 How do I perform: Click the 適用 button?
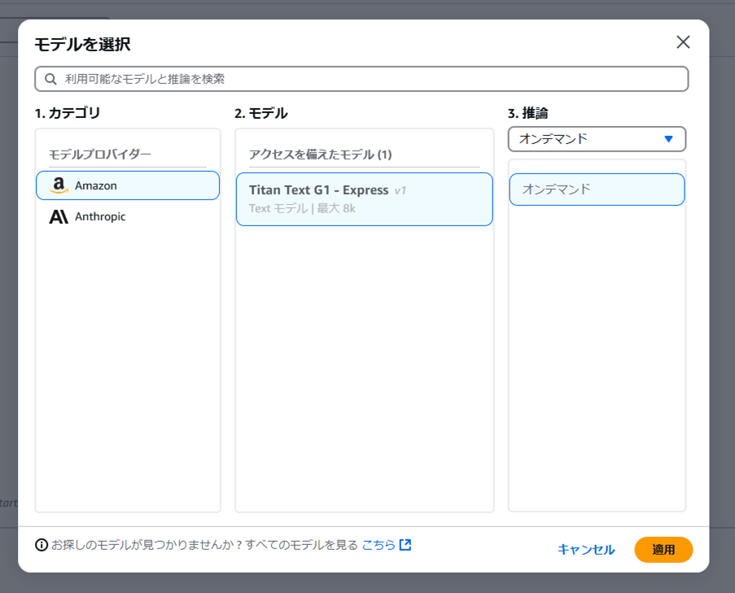(663, 549)
